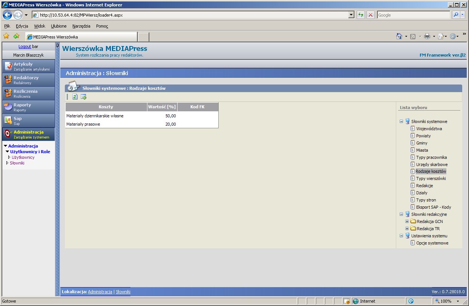Expand the Redakcja TR folder

tap(407, 229)
